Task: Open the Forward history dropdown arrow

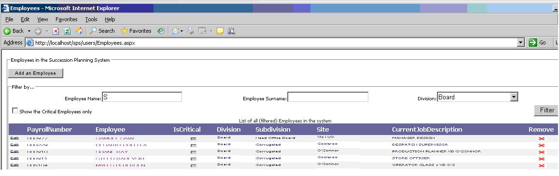Action: point(47,31)
